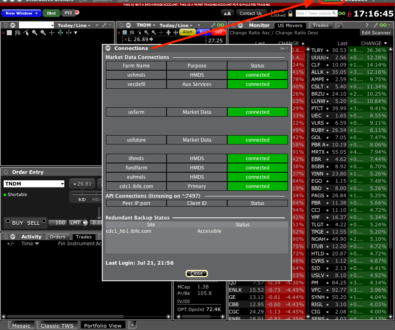Click the trendline cursor tool on the chart
The image size is (395, 330).
[x=139, y=32]
